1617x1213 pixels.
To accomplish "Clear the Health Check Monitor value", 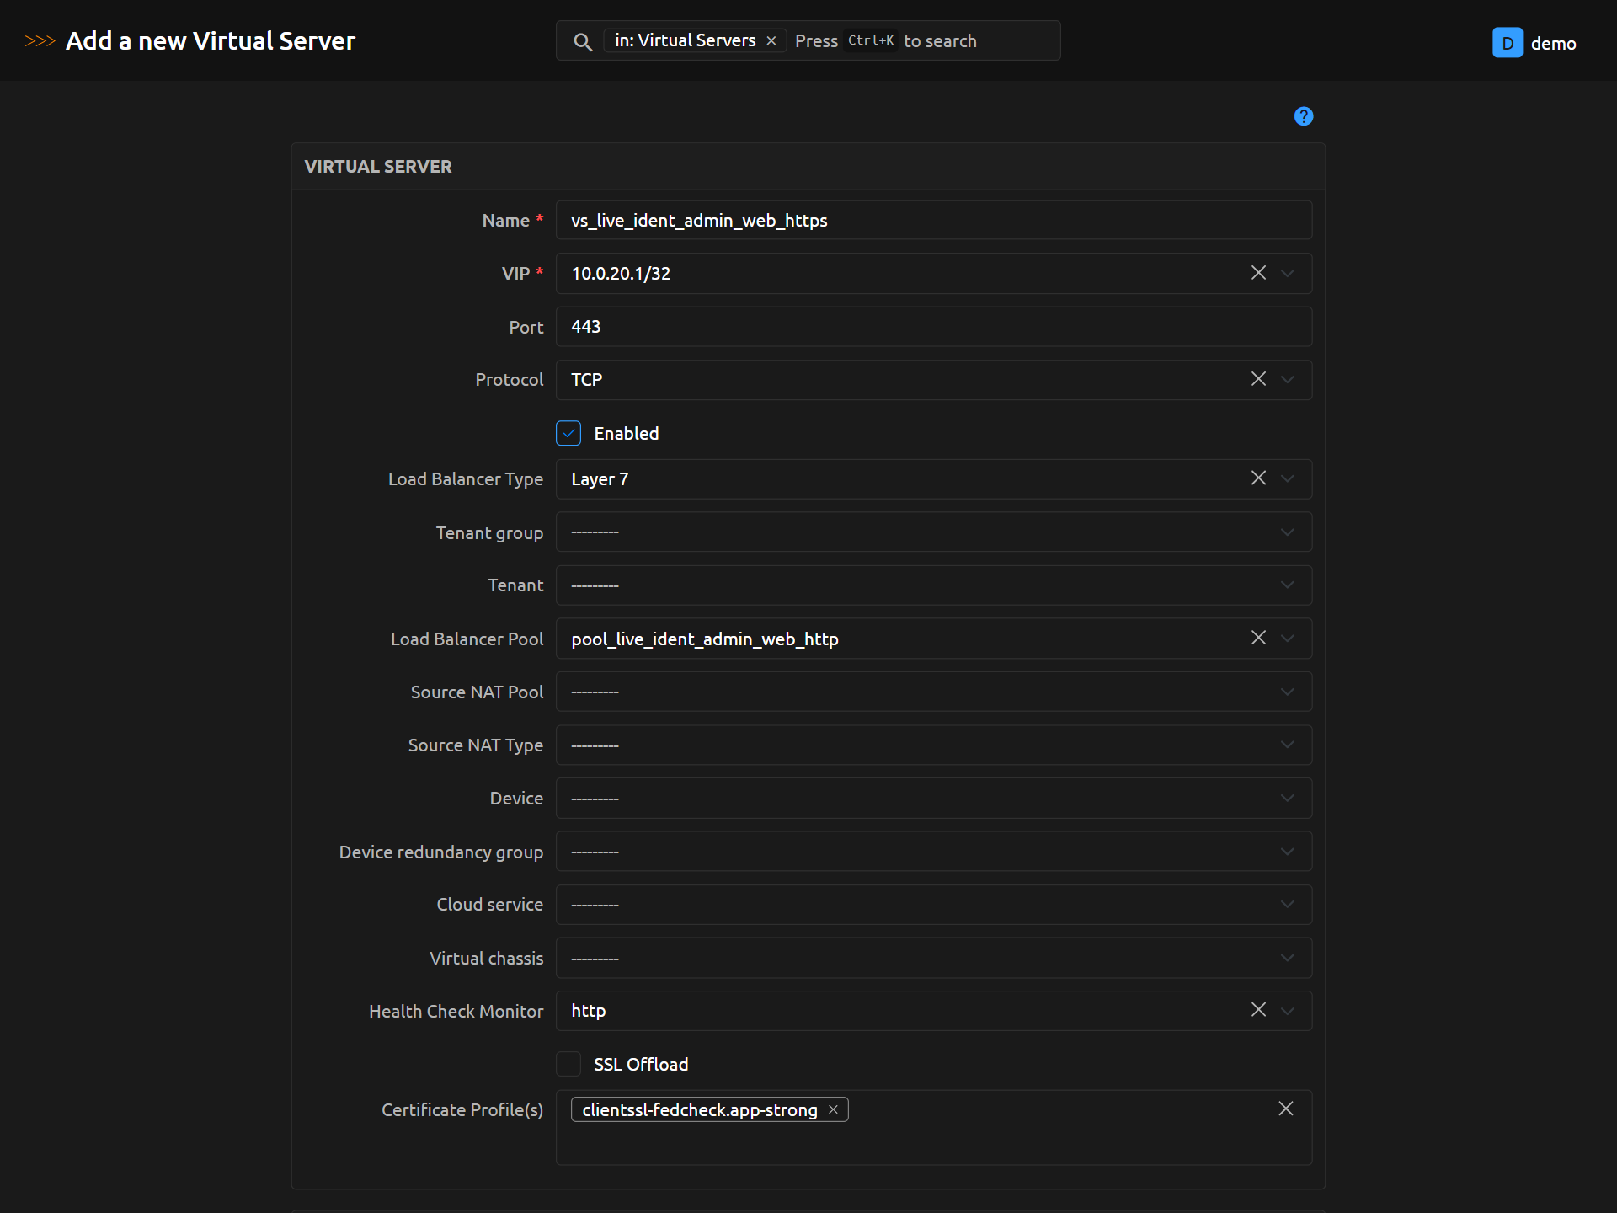I will click(x=1258, y=1010).
